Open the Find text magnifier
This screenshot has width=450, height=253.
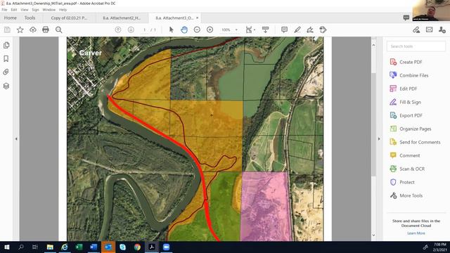[x=59, y=30]
